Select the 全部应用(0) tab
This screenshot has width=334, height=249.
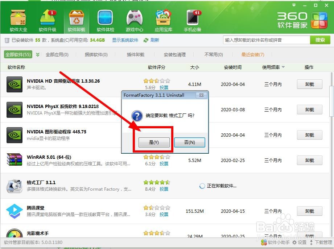point(57,55)
